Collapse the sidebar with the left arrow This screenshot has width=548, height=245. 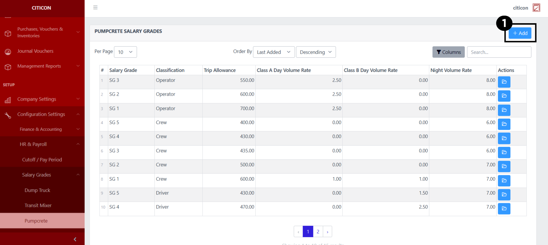[x=75, y=239]
